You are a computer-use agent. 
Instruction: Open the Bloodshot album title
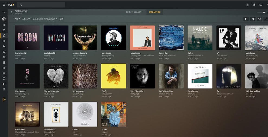click(x=250, y=94)
